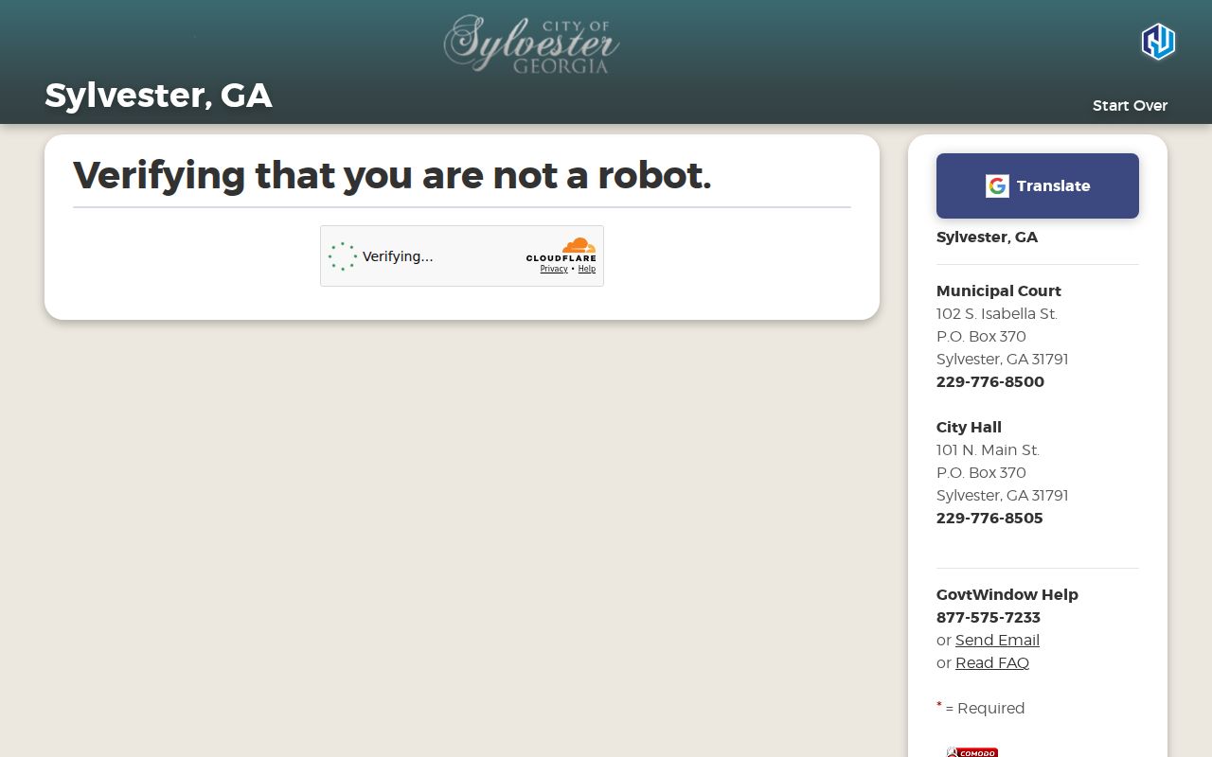Click Municipal Court phone 229-776-8500
Screen dimensions: 1212x757
[x=990, y=382]
